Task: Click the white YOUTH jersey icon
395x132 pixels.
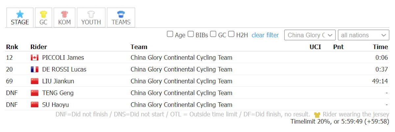Action: (x=91, y=14)
